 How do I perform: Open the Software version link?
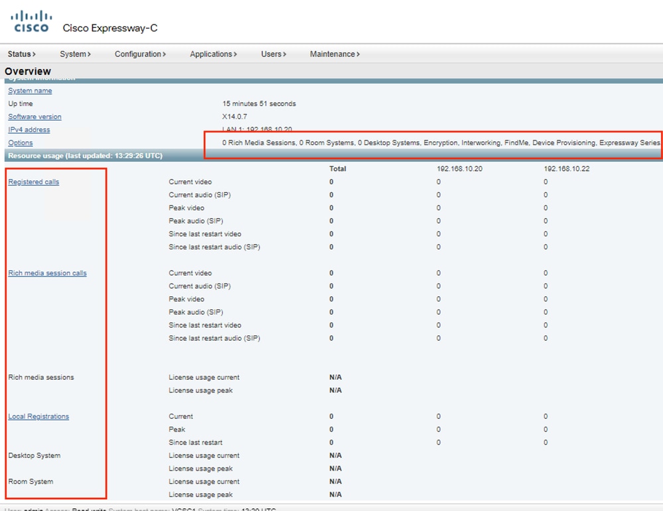(35, 117)
